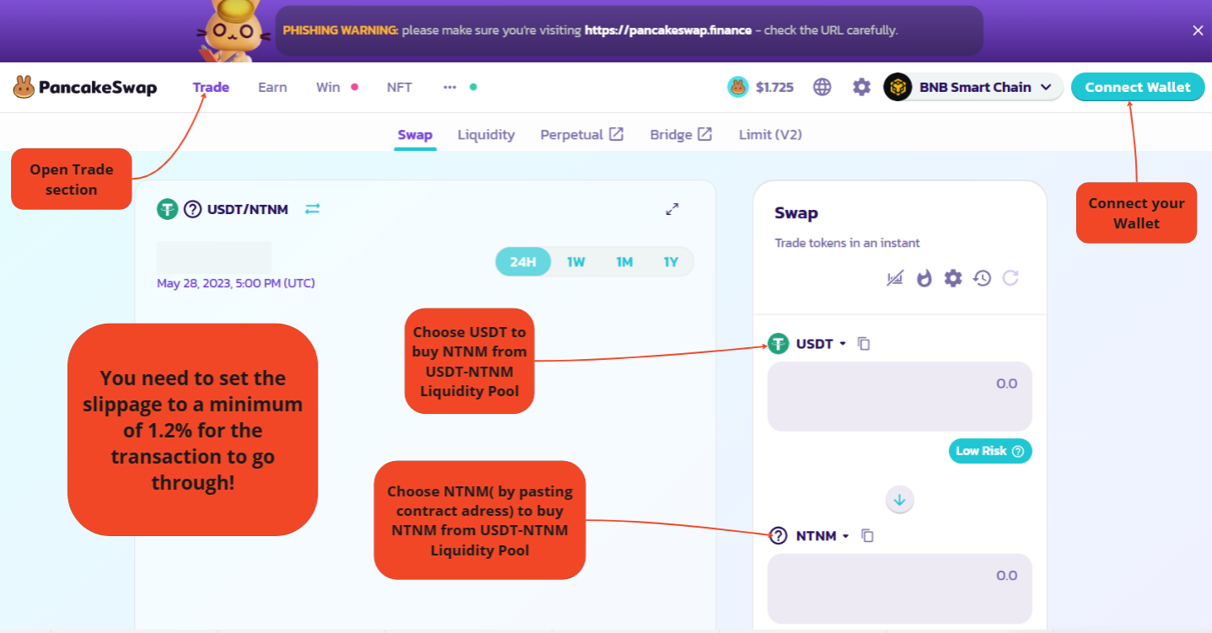Open recent transactions history icon
The image size is (1212, 633).
(981, 278)
